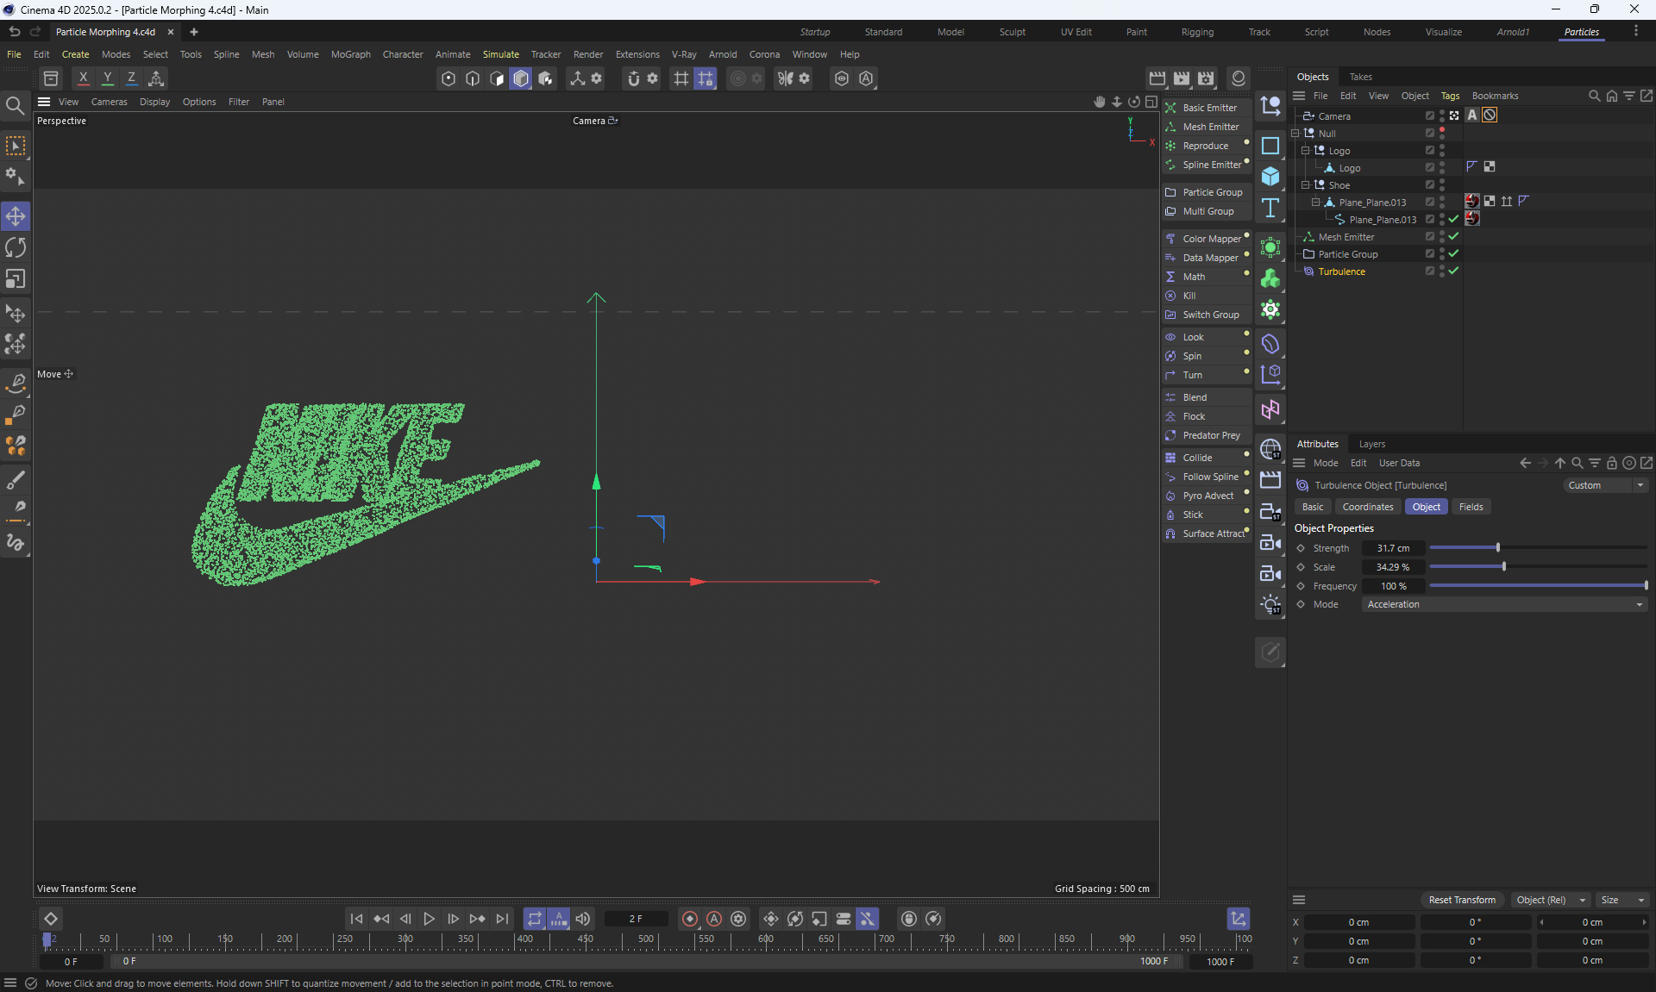Click the Text spline tool icon

[x=1270, y=208]
